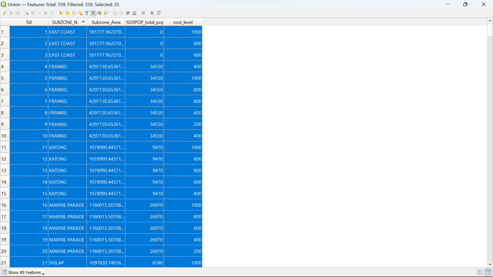
Task: Deselect all features using toolbar icon
Action: [x=81, y=13]
